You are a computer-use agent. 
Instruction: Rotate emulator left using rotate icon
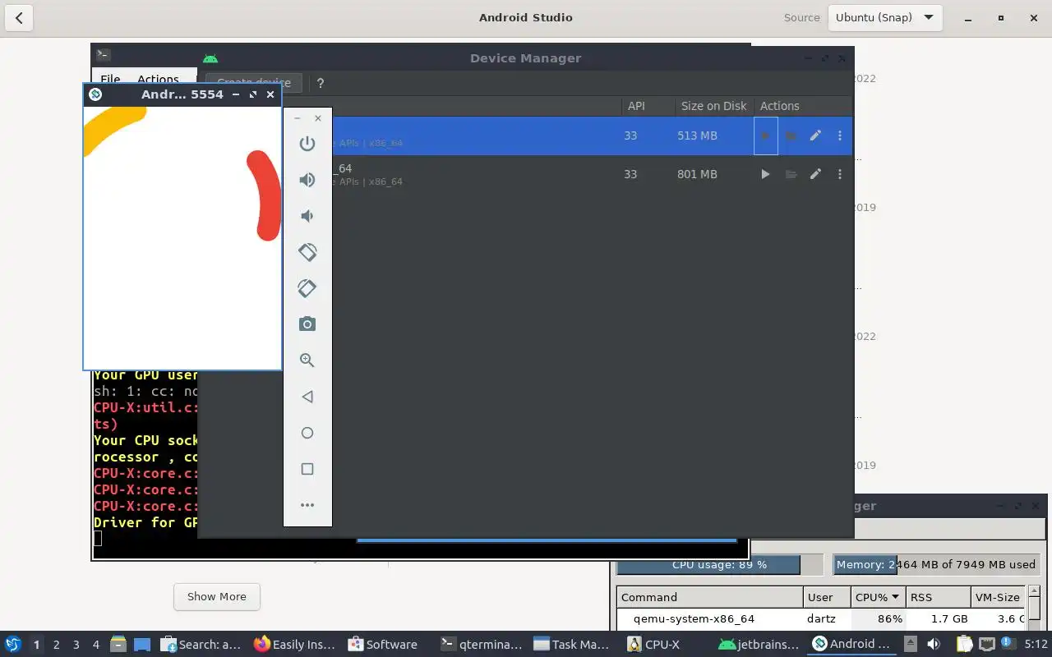point(307,252)
